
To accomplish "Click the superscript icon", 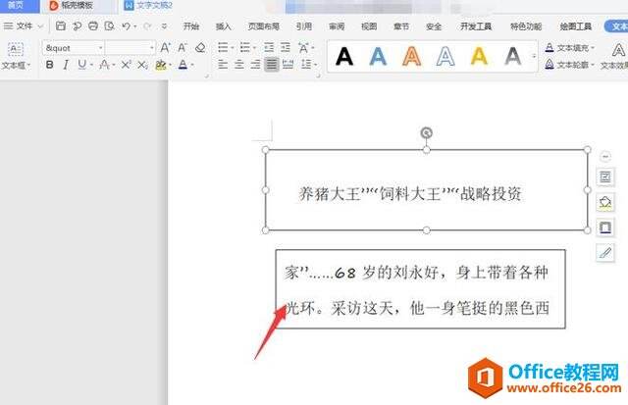I will coord(127,65).
